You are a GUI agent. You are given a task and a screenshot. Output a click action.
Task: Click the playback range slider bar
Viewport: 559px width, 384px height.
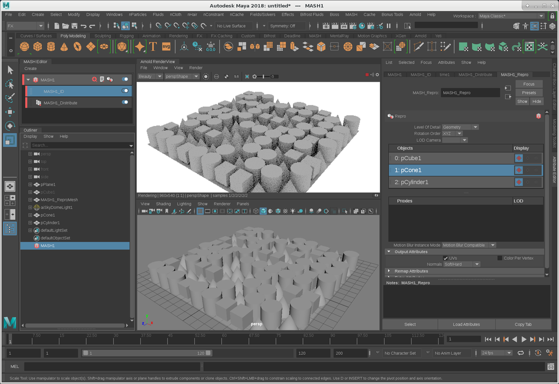[147, 353]
